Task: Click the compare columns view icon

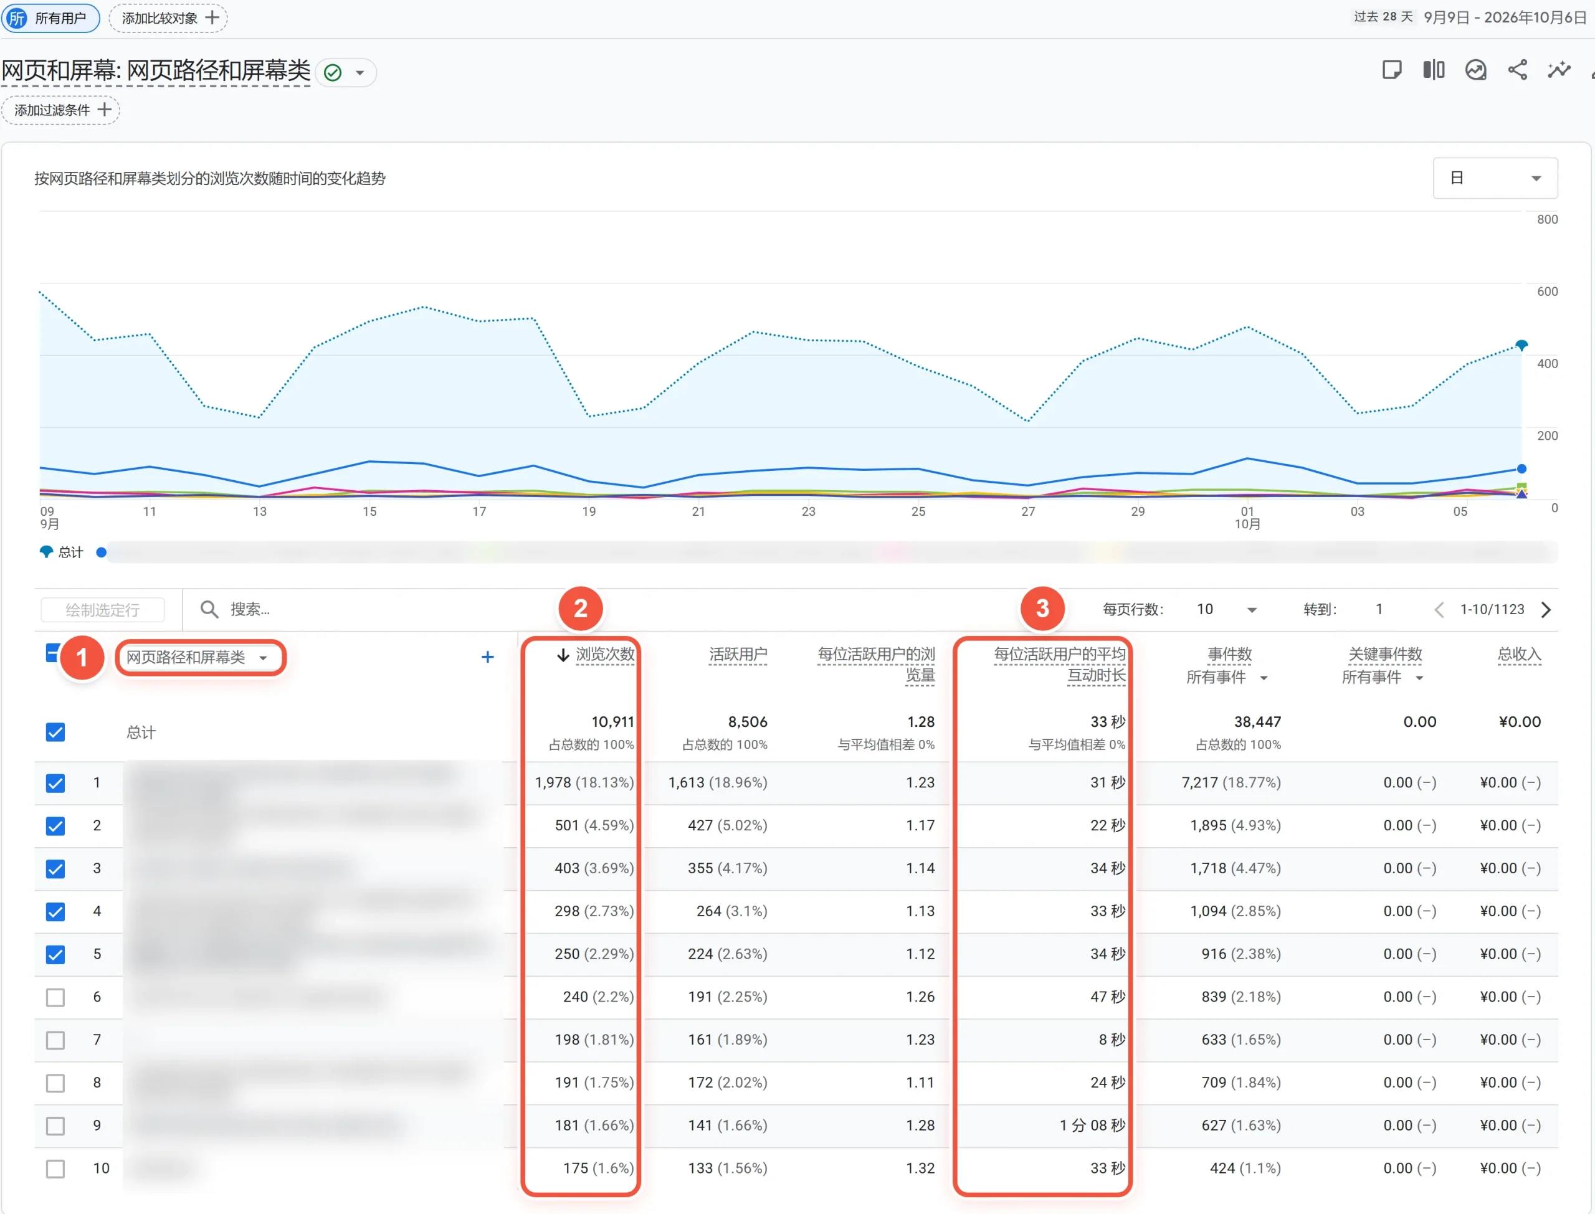Action: [x=1433, y=70]
